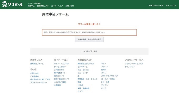
Task: Open 買取申込 in the header menu
Action: (x=31, y=6)
